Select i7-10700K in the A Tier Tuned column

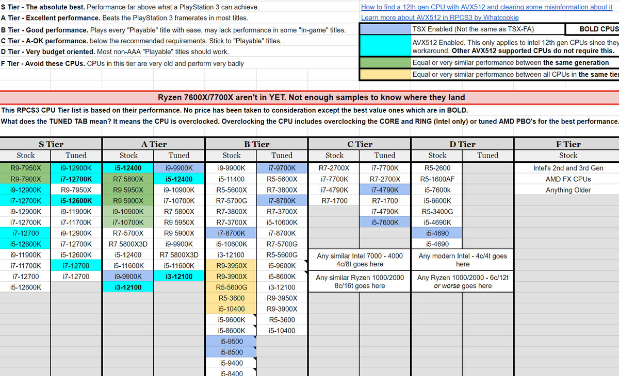[x=180, y=201]
